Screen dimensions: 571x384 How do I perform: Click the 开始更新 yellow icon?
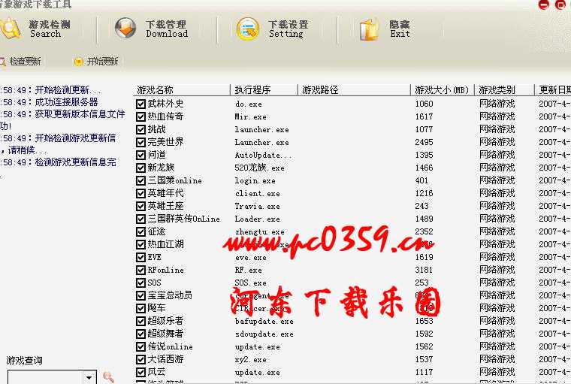[x=78, y=62]
